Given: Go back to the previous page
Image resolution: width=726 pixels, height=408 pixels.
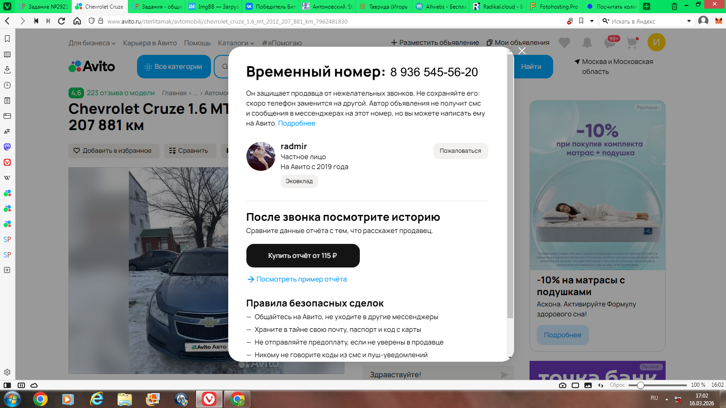Looking at the screenshot, I should click(7, 21).
